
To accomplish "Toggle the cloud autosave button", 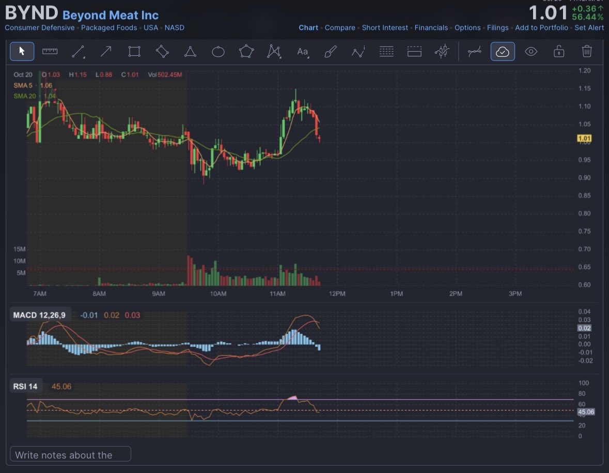I will pos(503,51).
